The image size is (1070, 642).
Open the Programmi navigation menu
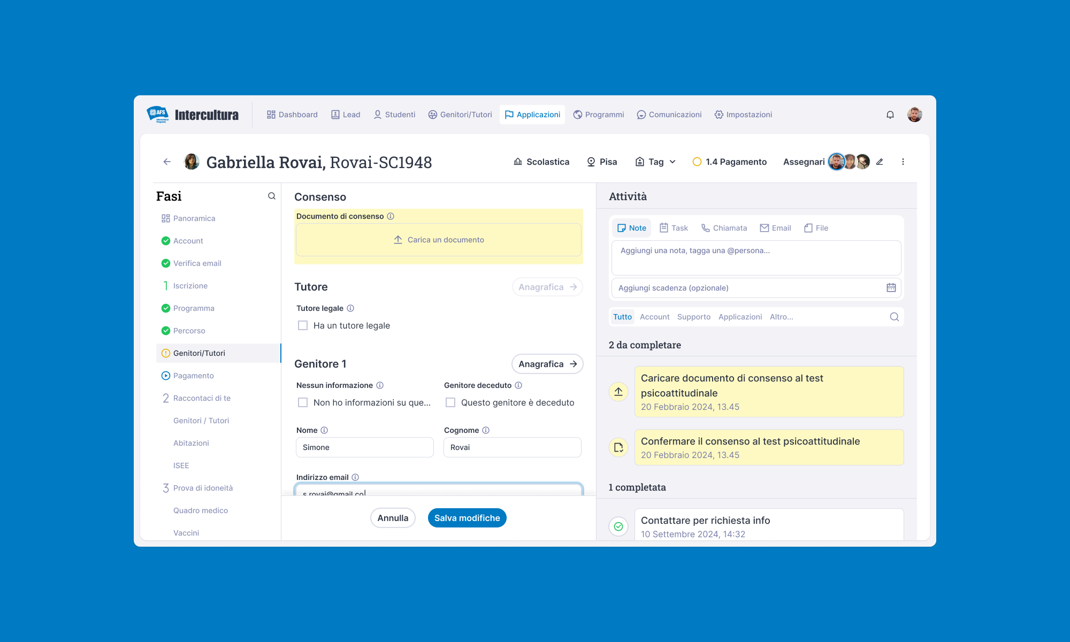[598, 114]
